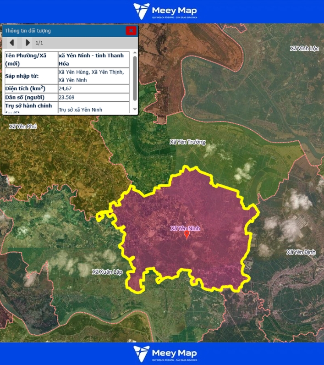Click the Sáp nhập từ merged communes cell
324x365 pixels.
pyautogui.click(x=93, y=76)
